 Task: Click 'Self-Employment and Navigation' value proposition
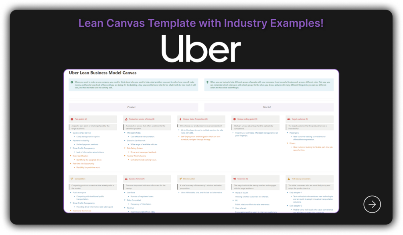click(201, 138)
